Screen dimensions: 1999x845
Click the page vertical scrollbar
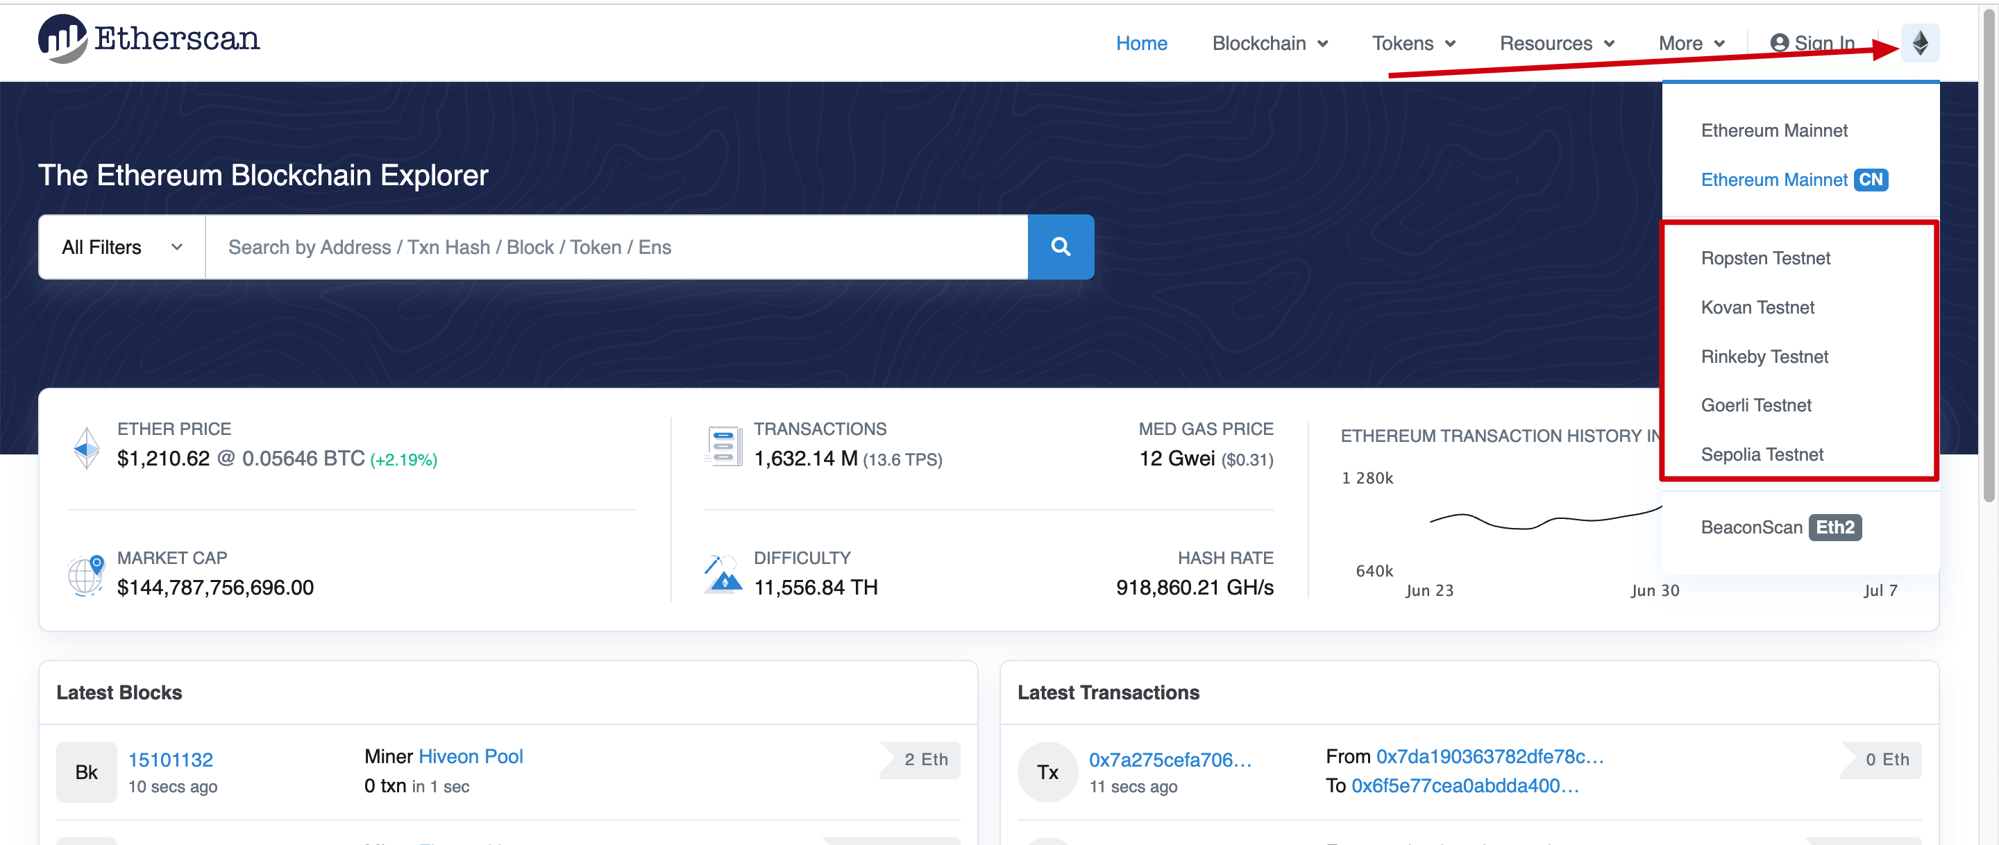click(x=1989, y=256)
